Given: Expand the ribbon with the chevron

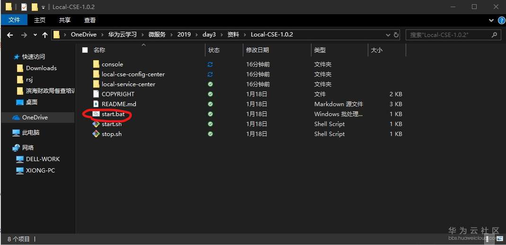Looking at the screenshot, I should point(491,20).
